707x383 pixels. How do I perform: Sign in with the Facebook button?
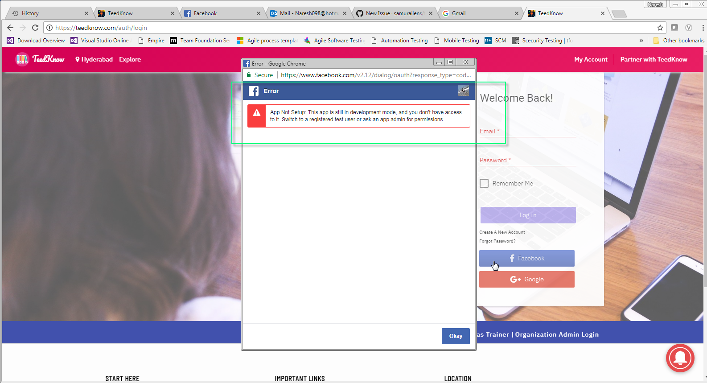click(527, 258)
